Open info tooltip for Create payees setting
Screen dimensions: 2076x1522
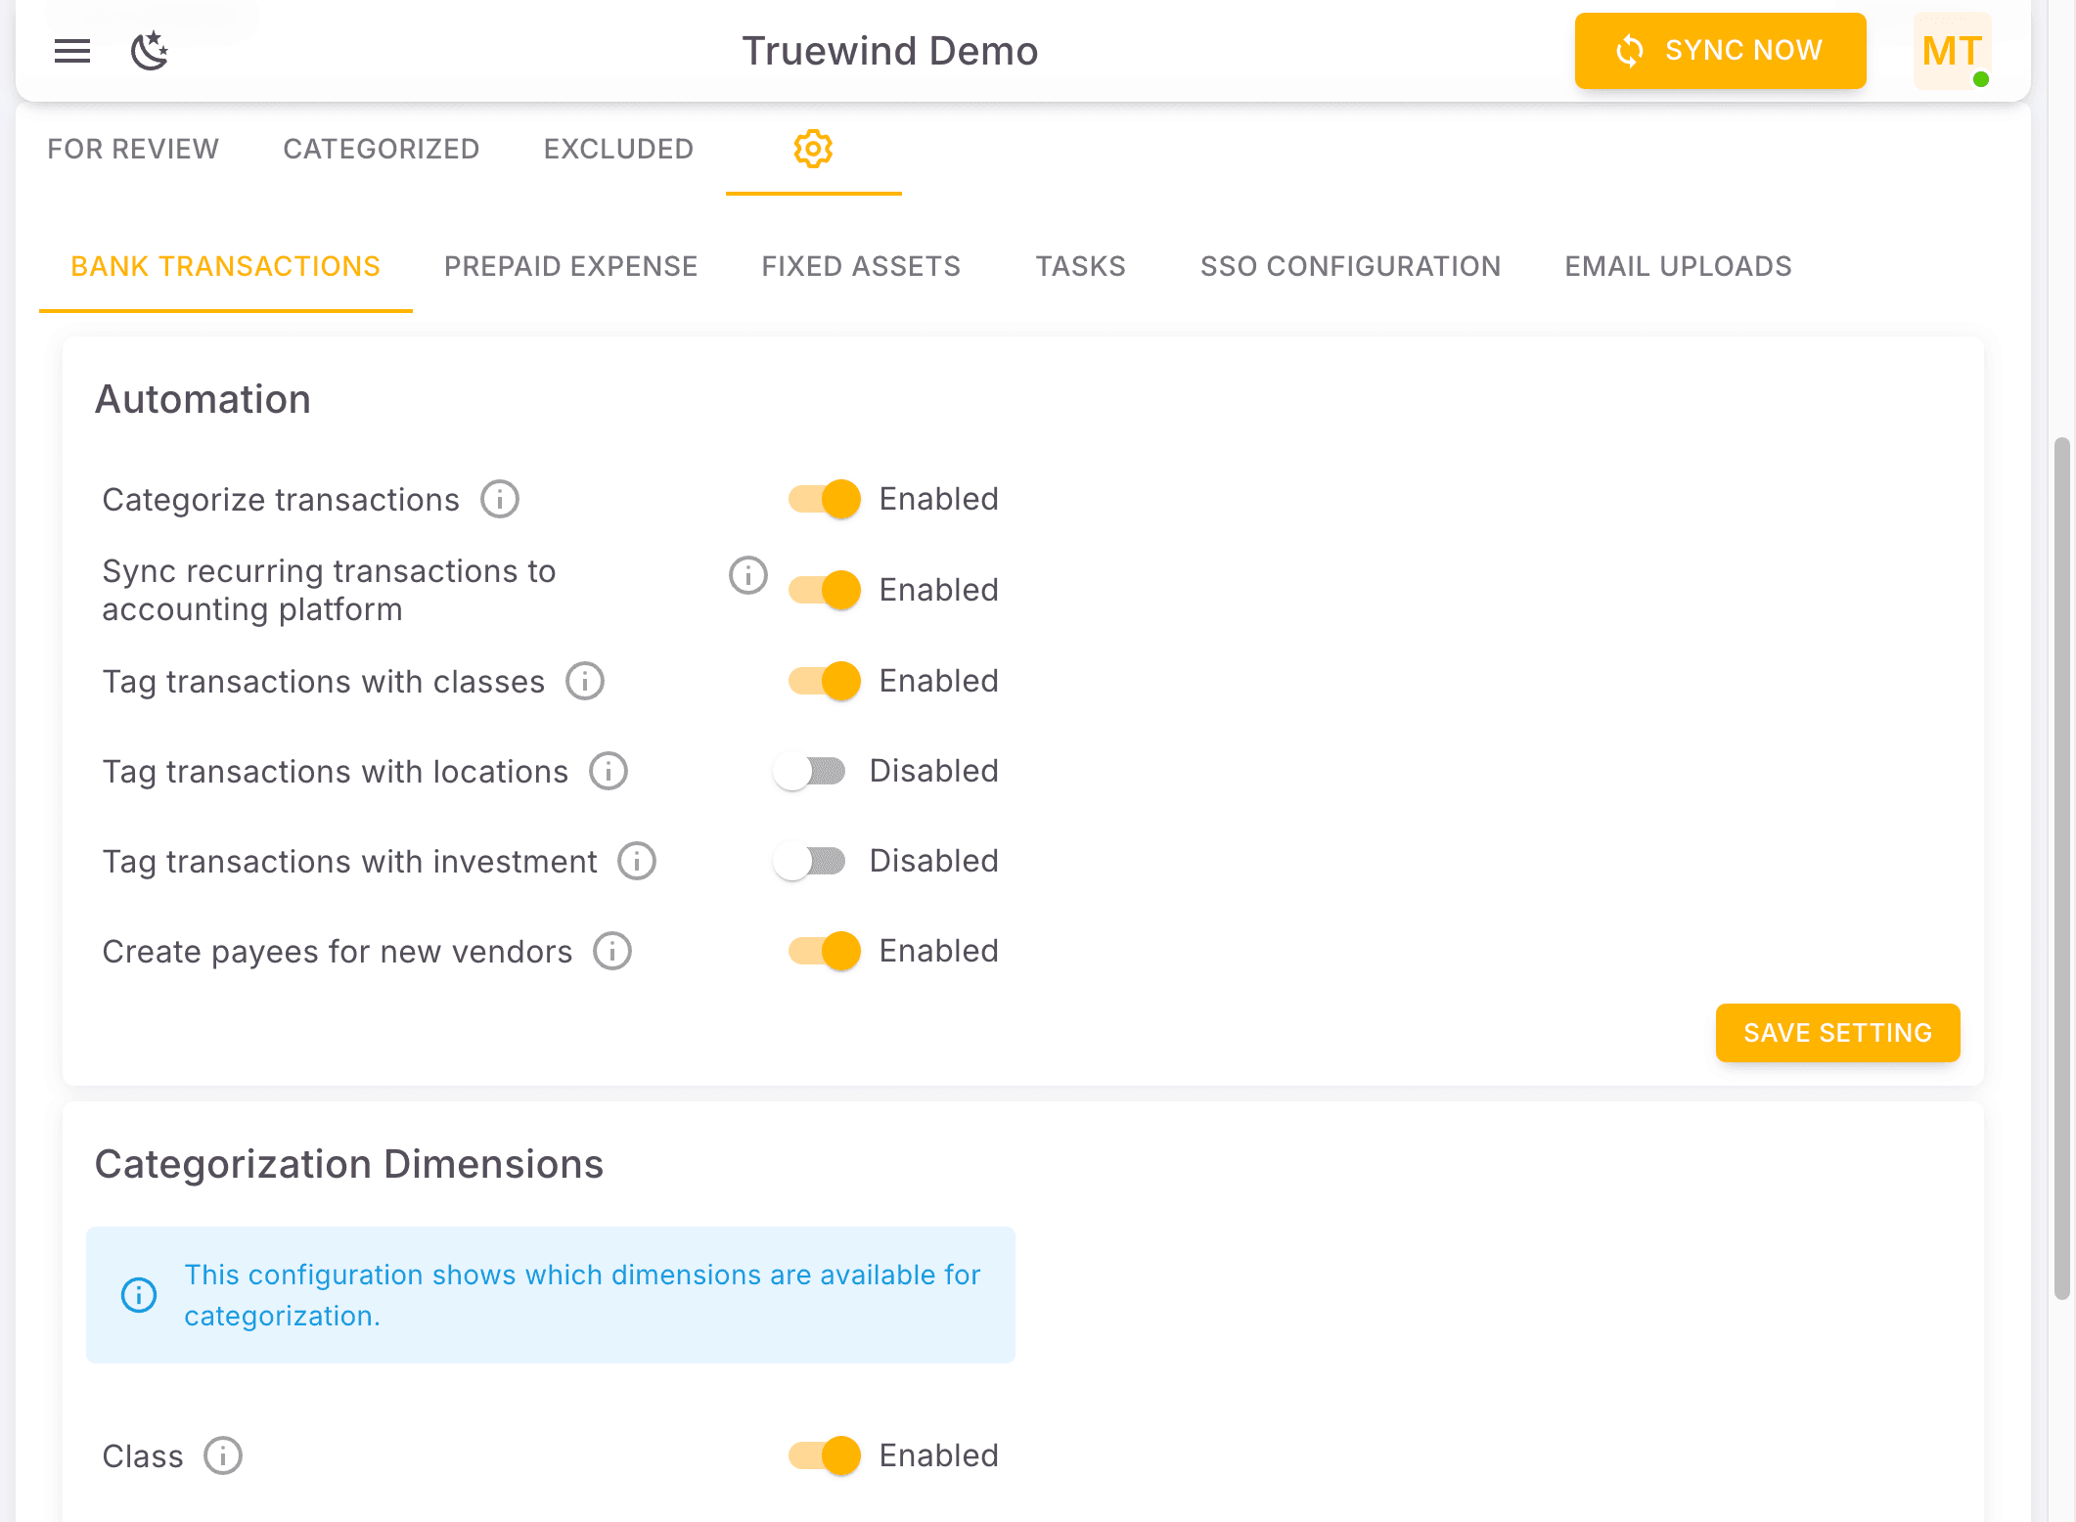click(610, 950)
